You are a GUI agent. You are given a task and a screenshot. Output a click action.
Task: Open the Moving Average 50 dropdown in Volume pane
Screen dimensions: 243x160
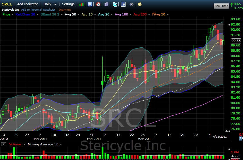click(x=61, y=144)
